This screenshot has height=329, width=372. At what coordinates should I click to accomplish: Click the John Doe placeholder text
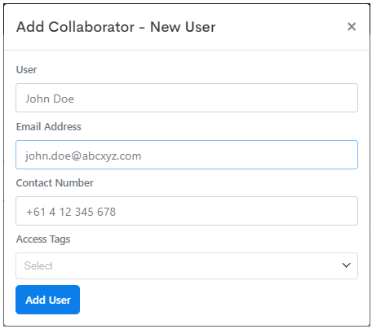50,99
